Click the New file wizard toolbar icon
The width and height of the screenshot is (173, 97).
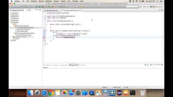click(11, 7)
